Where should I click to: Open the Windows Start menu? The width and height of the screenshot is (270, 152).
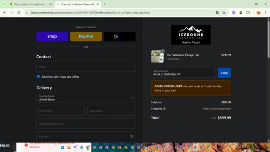click(x=62, y=147)
